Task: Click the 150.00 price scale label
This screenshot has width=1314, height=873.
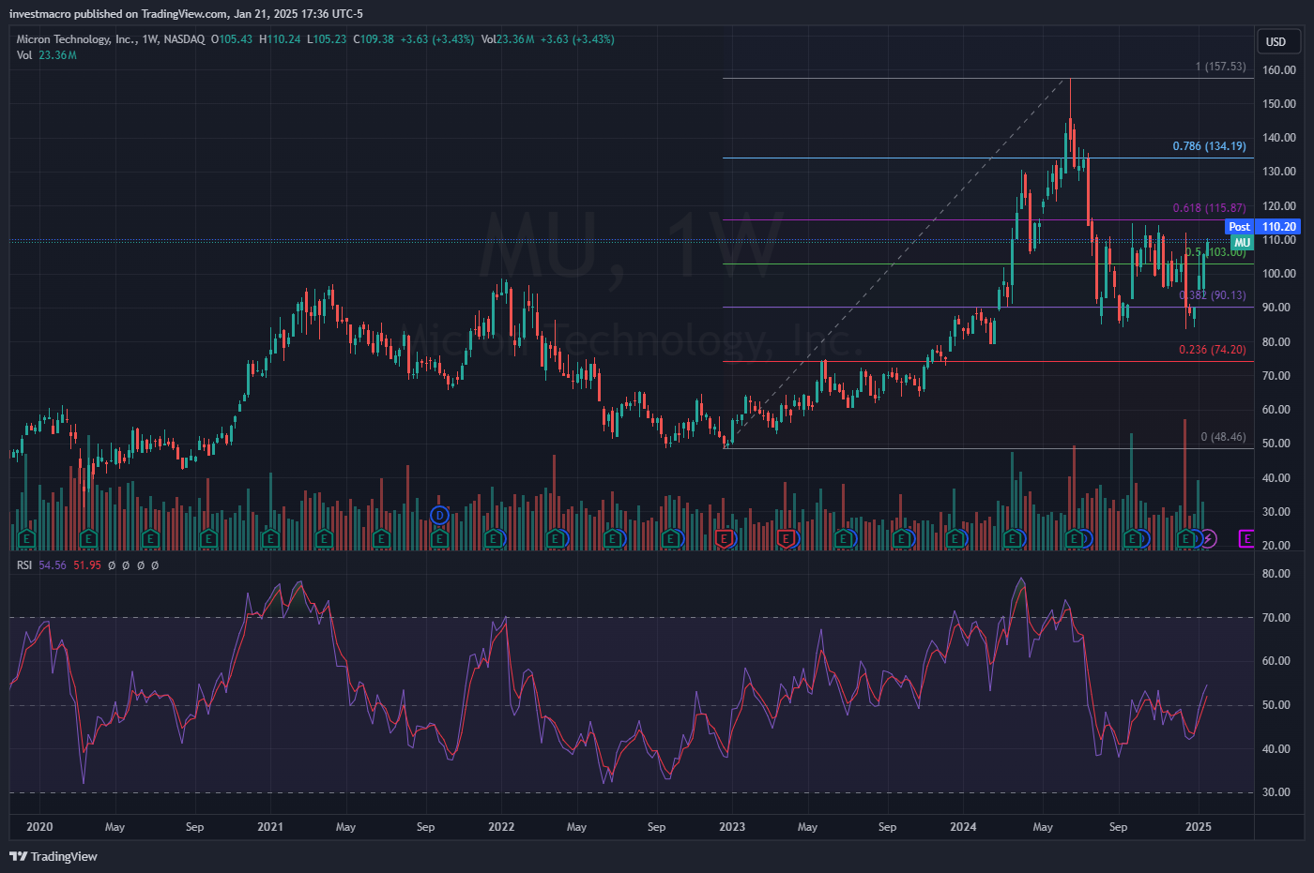Action: click(1279, 104)
